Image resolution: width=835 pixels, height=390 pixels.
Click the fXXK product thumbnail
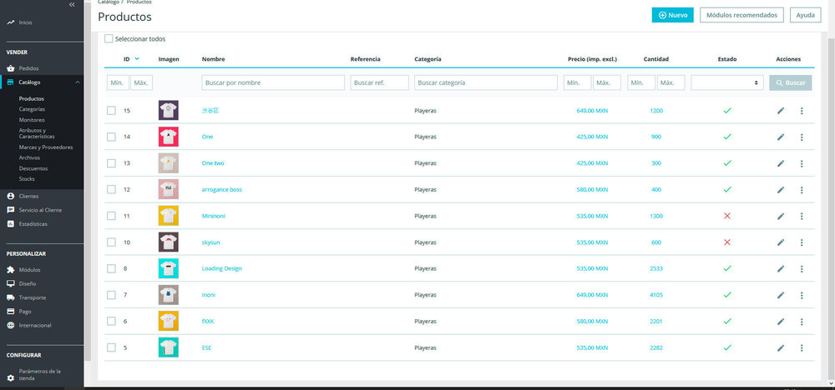(169, 321)
